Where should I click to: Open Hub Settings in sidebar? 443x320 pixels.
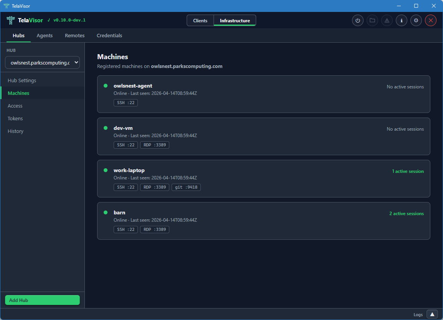[22, 80]
